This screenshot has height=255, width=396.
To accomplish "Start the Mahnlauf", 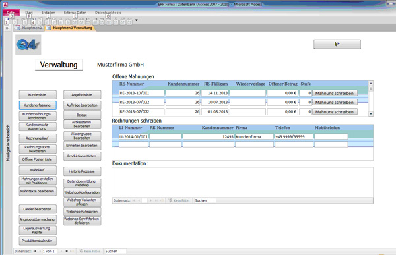I will [x=38, y=170].
